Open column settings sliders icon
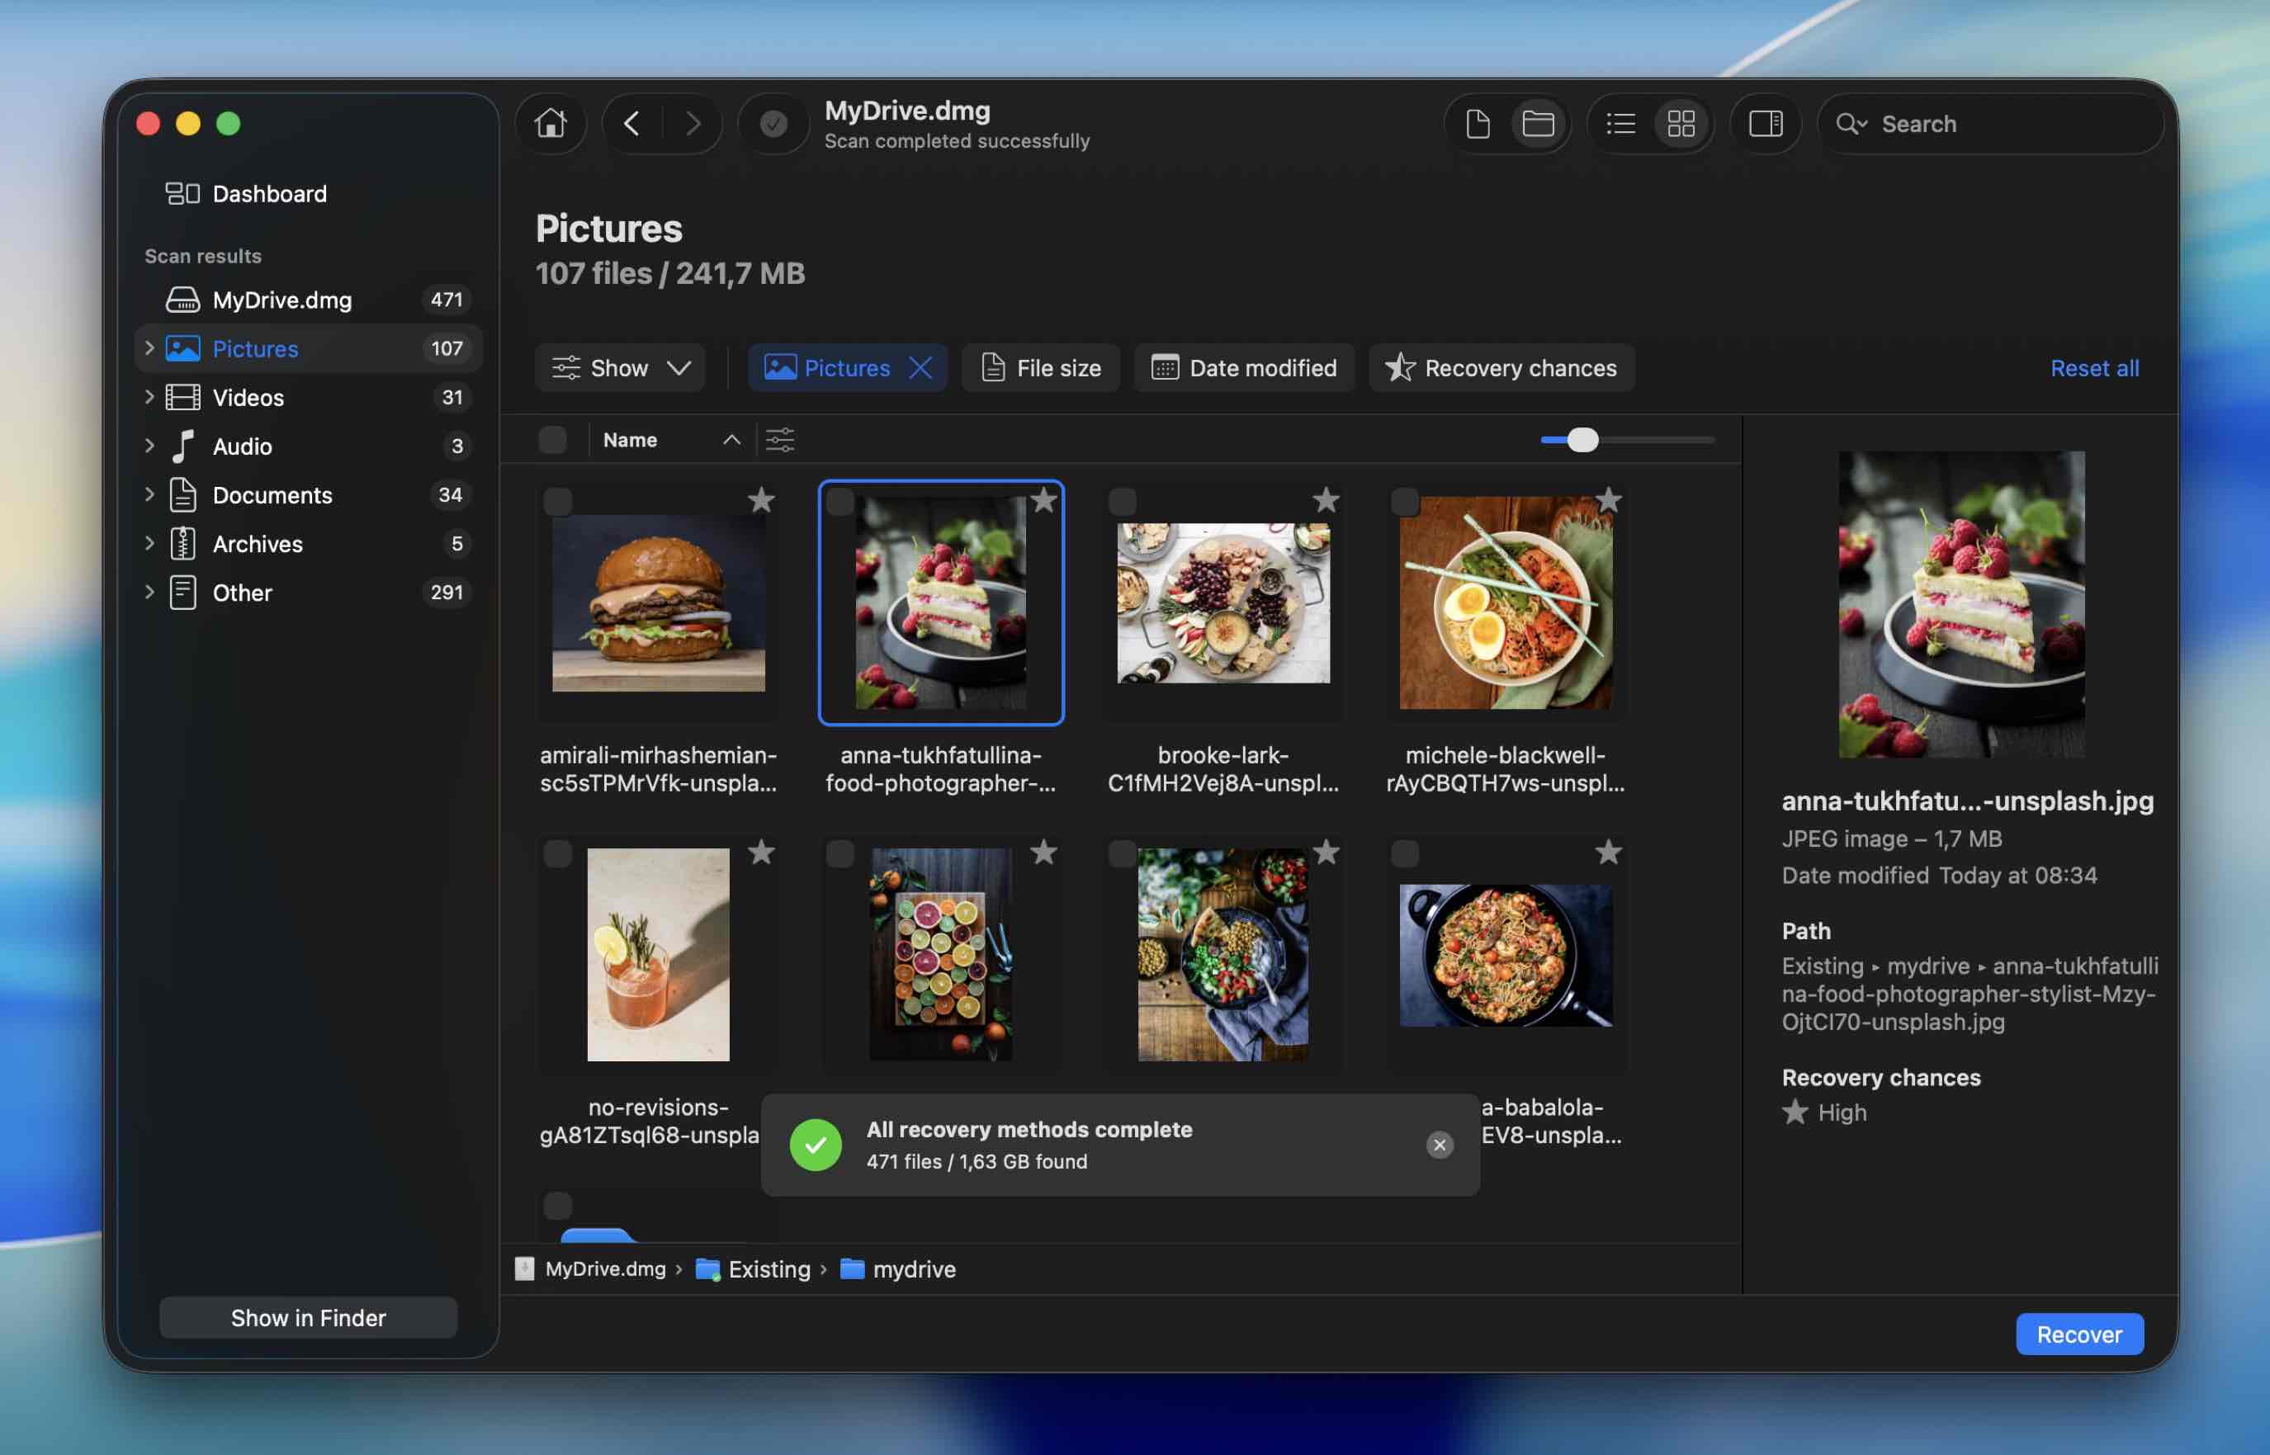This screenshot has width=2270, height=1455. tap(780, 439)
